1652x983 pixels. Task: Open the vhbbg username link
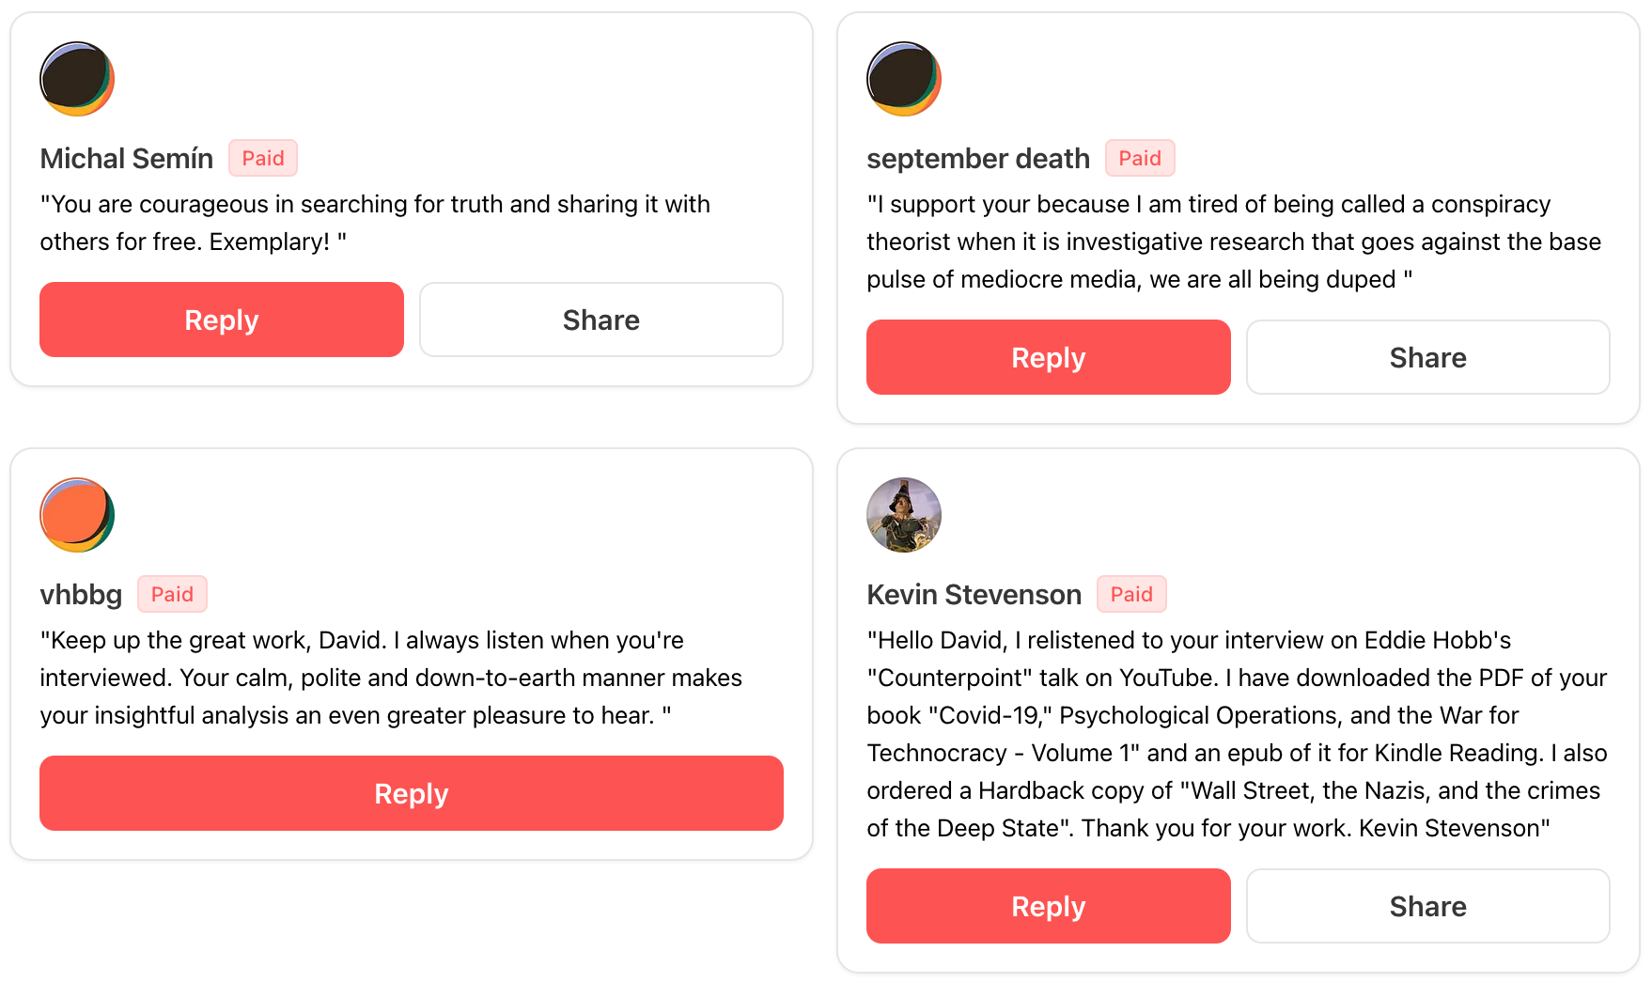(x=81, y=595)
